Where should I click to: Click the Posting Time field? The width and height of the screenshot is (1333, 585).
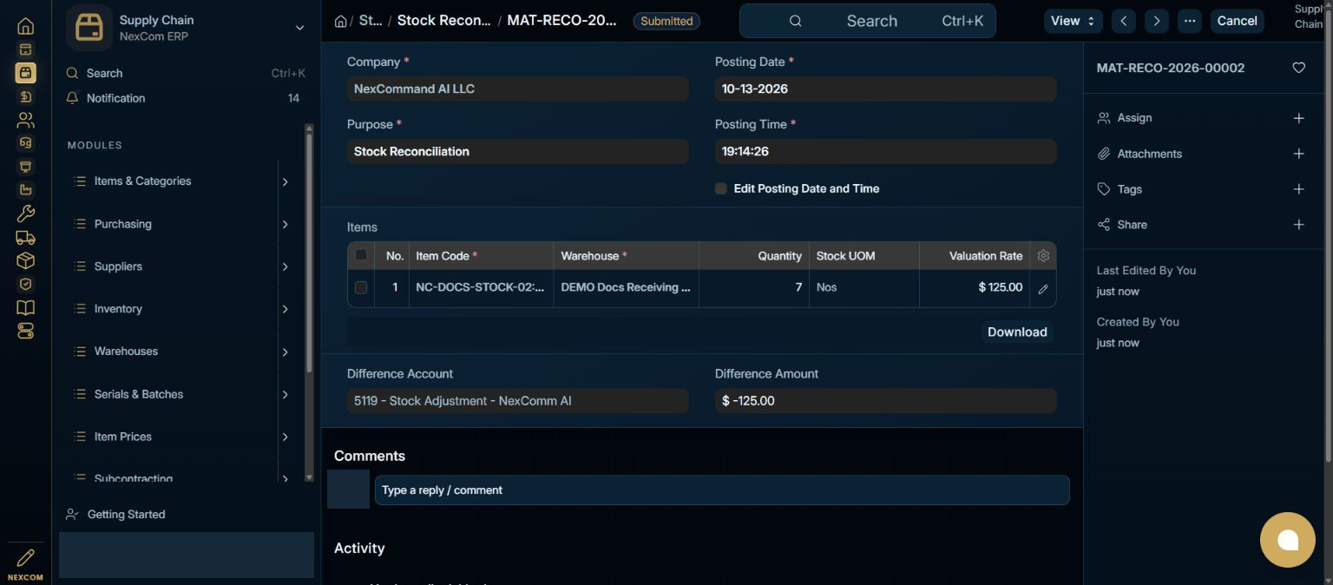(885, 151)
